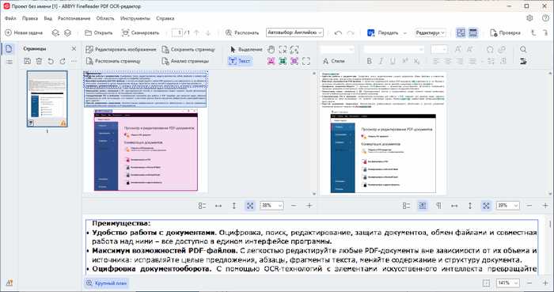Toggle the Text pane view button
The width and height of the screenshot is (554, 292).
coord(472,32)
